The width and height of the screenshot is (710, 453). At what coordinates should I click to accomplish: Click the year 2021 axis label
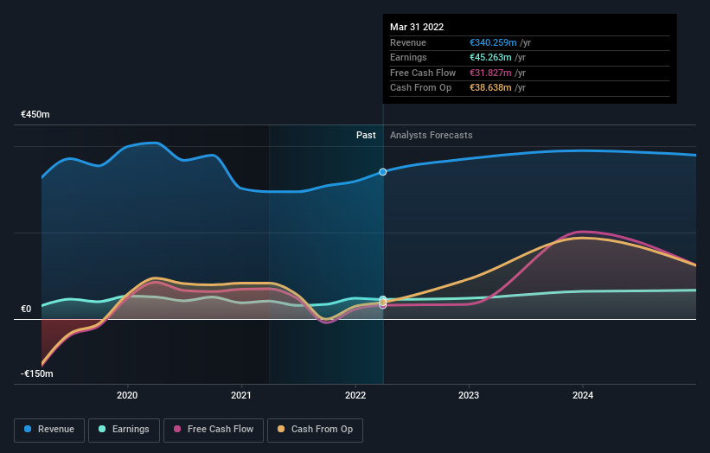[241, 395]
